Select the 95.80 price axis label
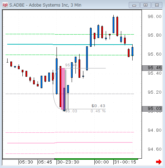165x168 pixels. (x=155, y=35)
